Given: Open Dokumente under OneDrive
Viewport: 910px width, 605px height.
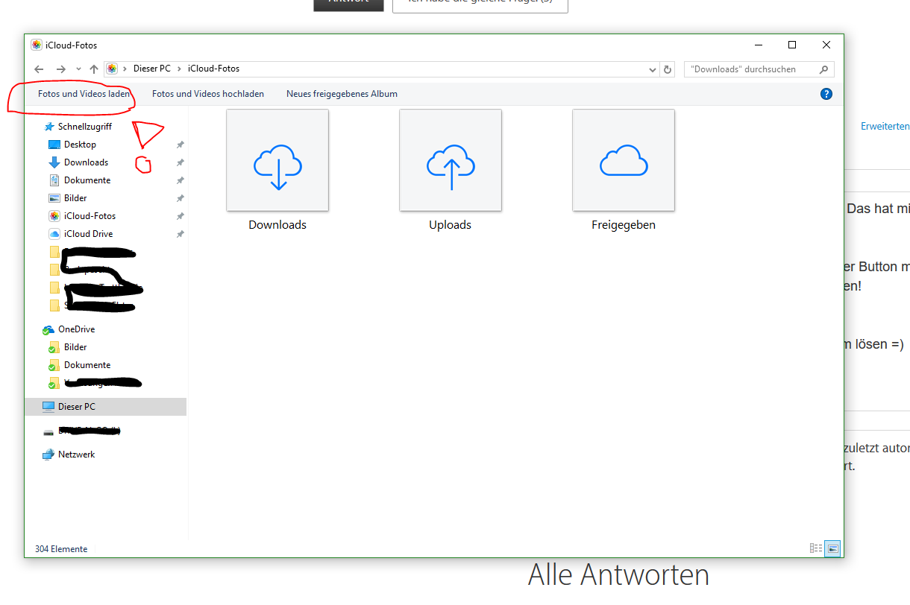Looking at the screenshot, I should (x=87, y=365).
